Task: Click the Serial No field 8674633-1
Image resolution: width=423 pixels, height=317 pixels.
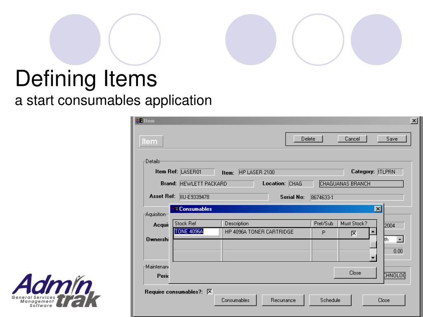Action: pyautogui.click(x=357, y=197)
